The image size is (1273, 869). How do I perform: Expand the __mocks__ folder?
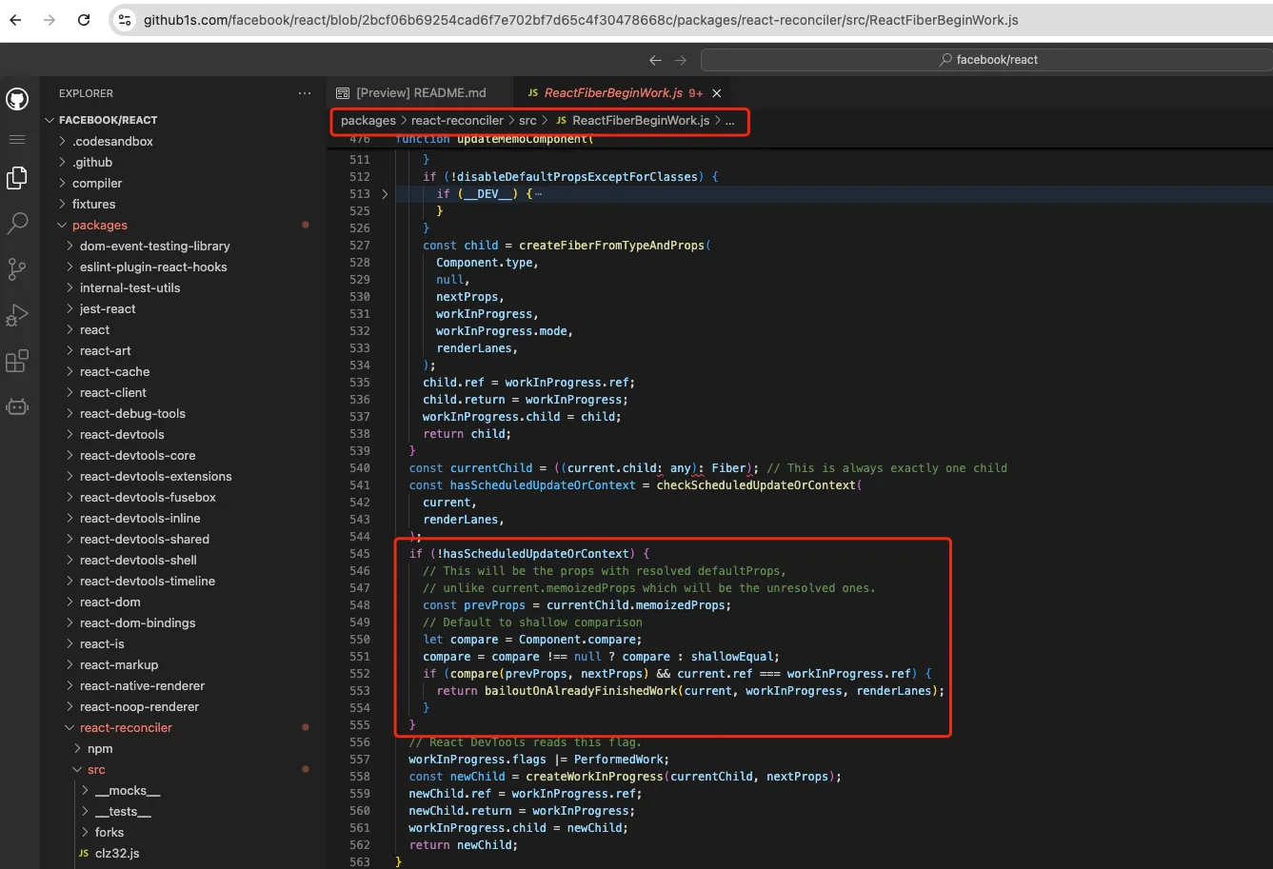coord(183,790)
